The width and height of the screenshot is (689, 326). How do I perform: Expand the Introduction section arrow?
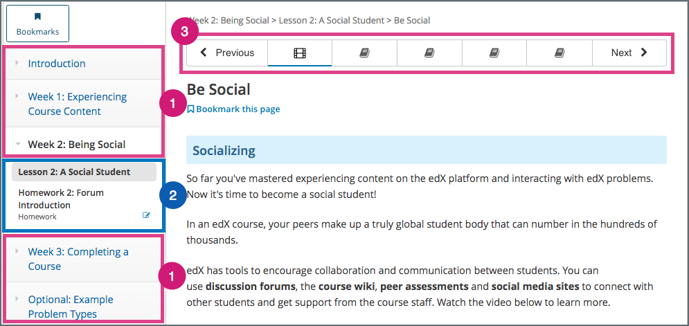[x=17, y=62]
